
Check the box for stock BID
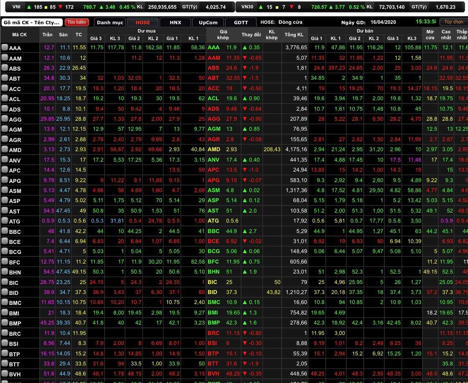click(x=5, y=292)
